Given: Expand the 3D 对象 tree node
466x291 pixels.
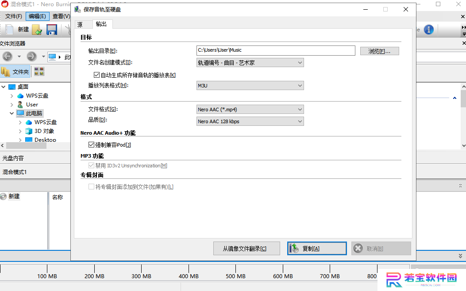Looking at the screenshot, I should pyautogui.click(x=20, y=131).
